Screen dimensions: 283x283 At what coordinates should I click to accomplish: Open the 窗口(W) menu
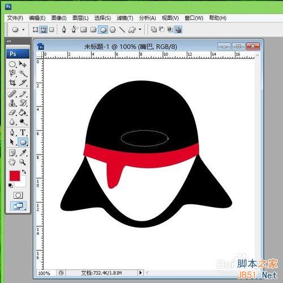coord(194,18)
